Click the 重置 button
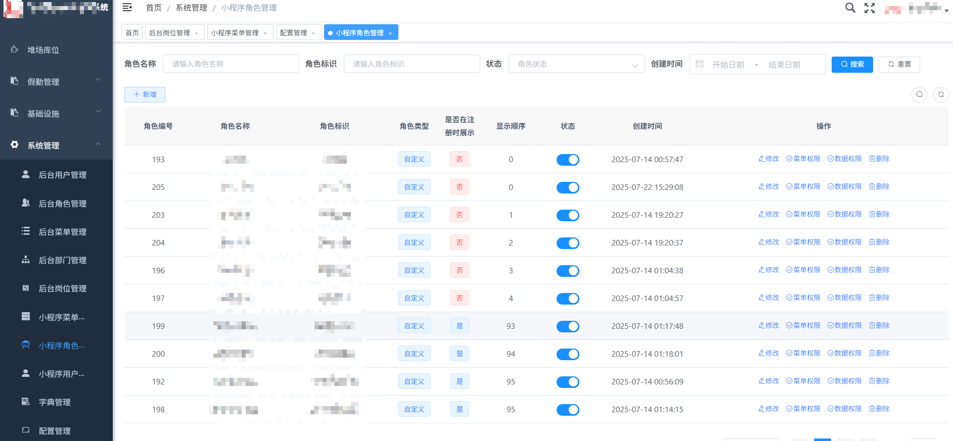The image size is (953, 441). tap(899, 64)
